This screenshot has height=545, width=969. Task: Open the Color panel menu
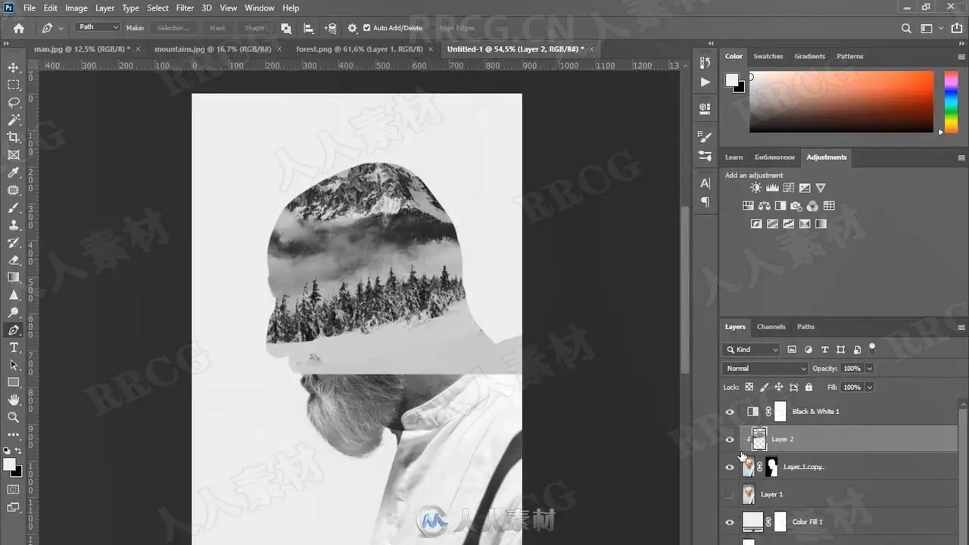click(961, 56)
